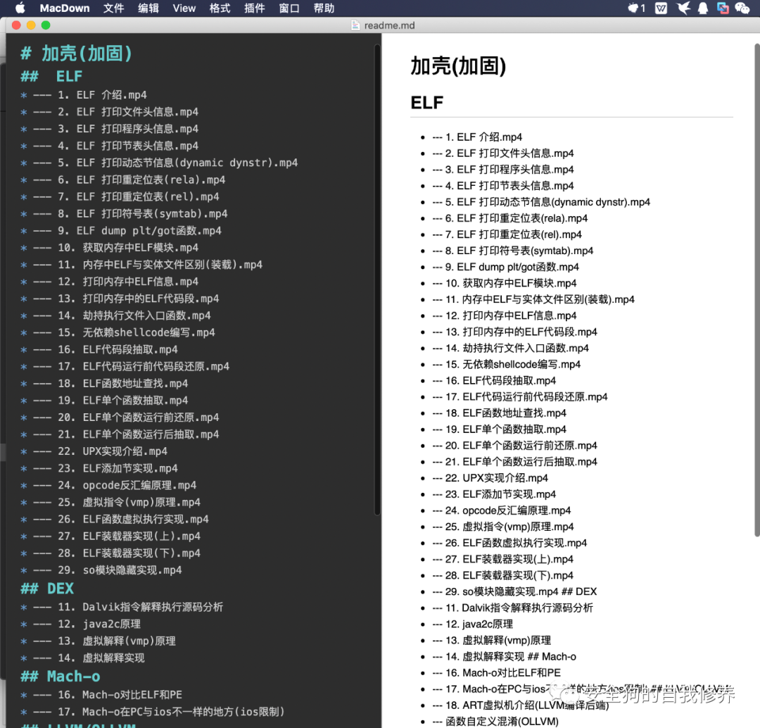Click the blue-red swap tool icon

pos(725,8)
